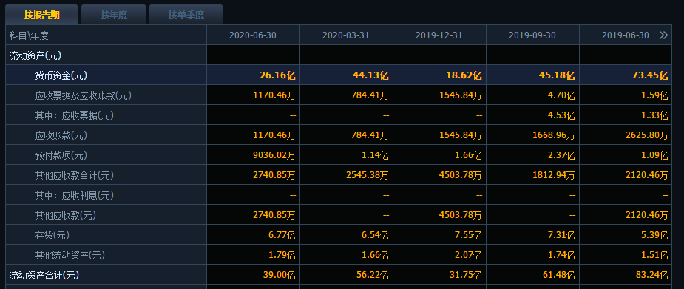Select the 2019-12-31 column header
Screen dimensions: 684x289
pyautogui.click(x=439, y=35)
